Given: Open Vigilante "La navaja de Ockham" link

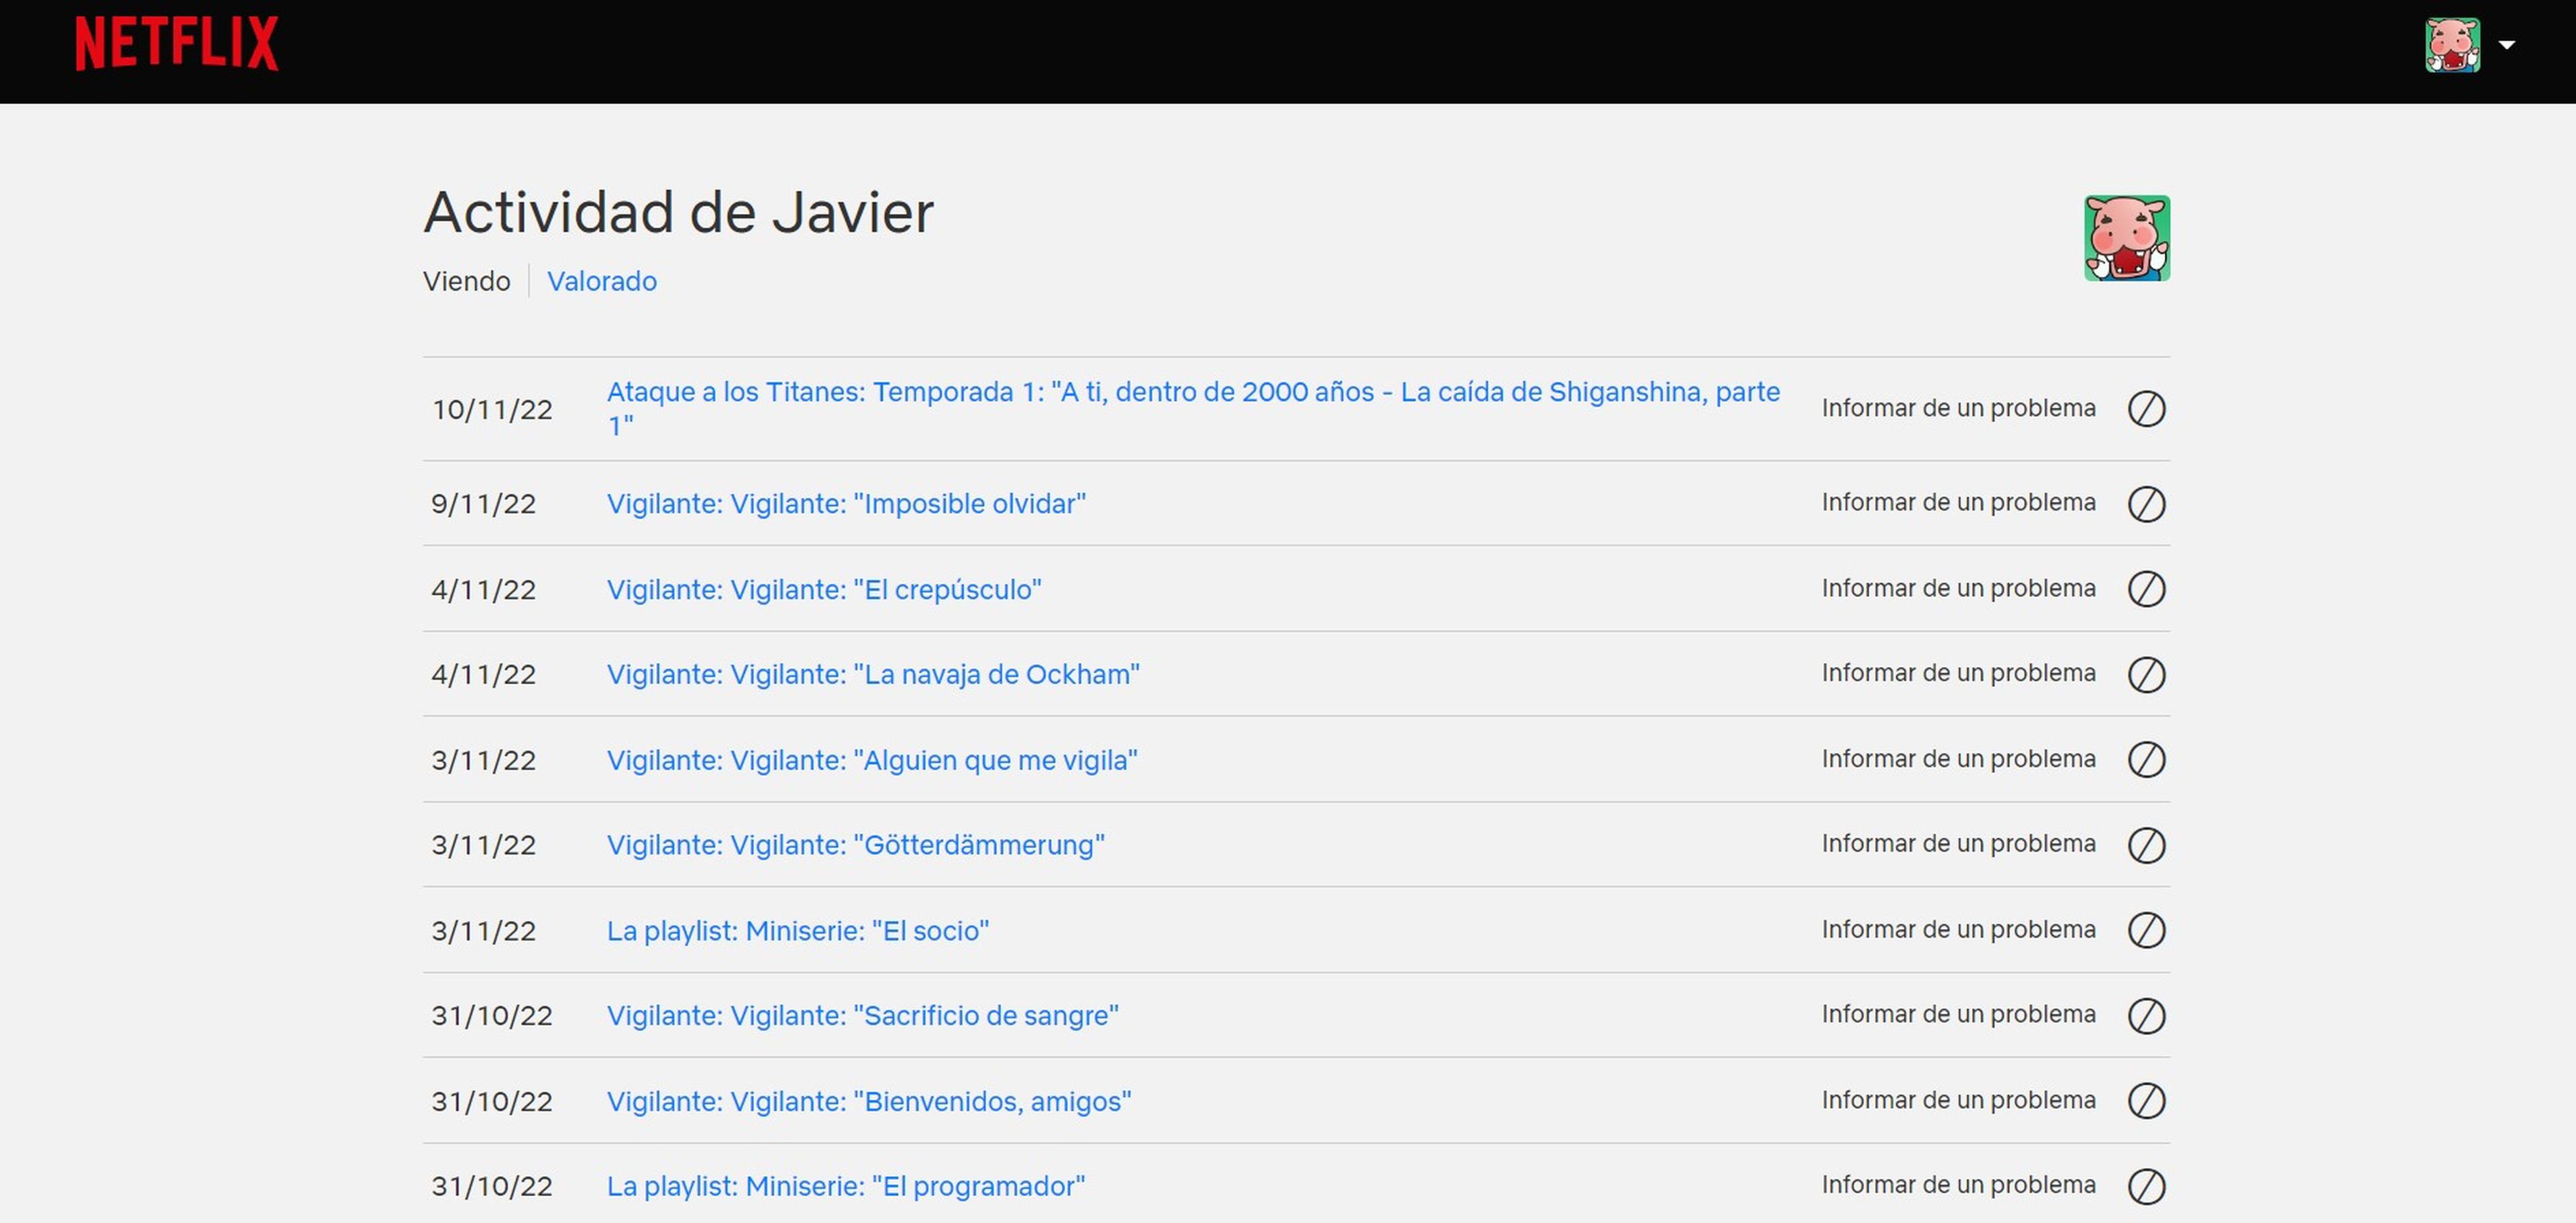Looking at the screenshot, I should pos(873,674).
